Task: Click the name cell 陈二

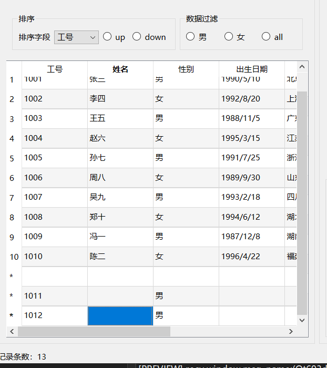Action: [120, 257]
